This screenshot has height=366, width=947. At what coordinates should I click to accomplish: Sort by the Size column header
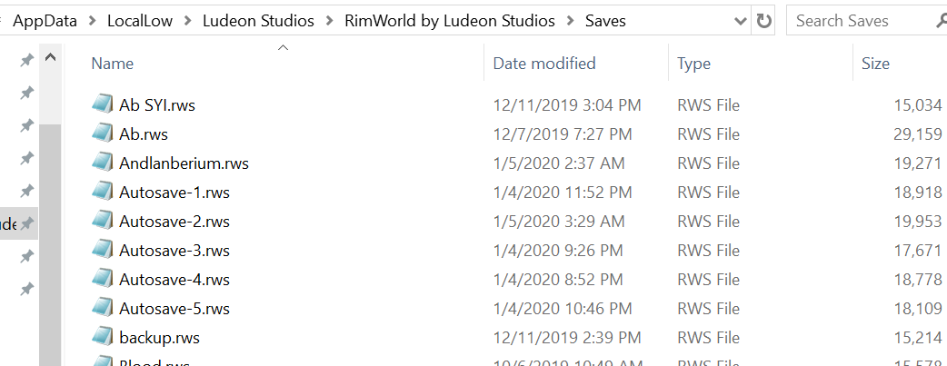(x=875, y=64)
